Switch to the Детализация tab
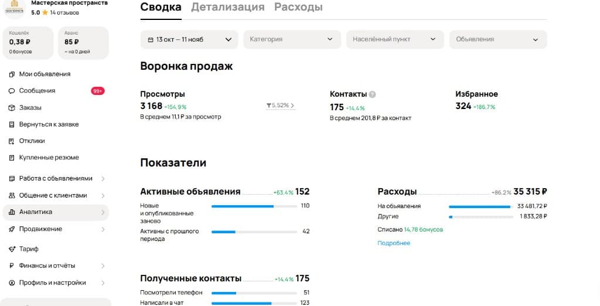The width and height of the screenshot is (600, 306). pos(228,7)
